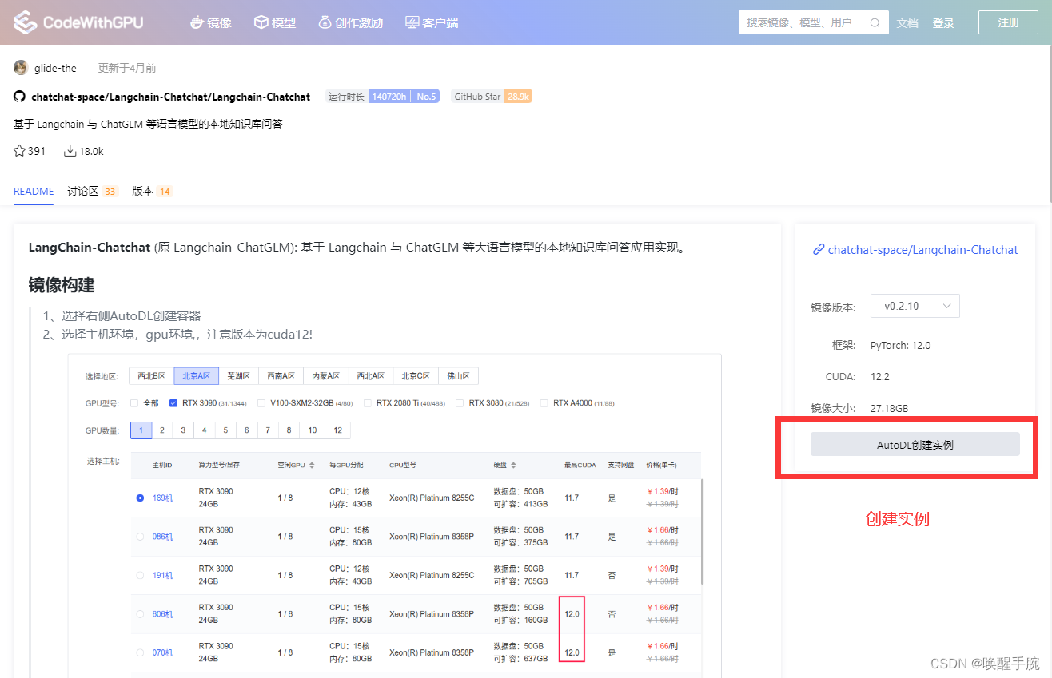Viewport: 1052px width, 678px height.
Task: Click the 框架 value PyTorch: 12.0
Action: coord(900,346)
